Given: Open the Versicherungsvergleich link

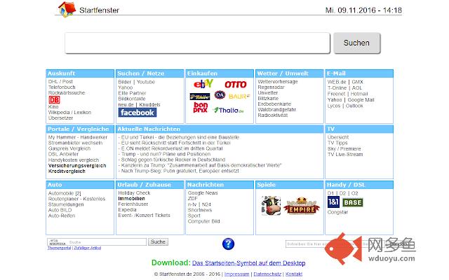Looking at the screenshot, I should [x=77, y=166].
